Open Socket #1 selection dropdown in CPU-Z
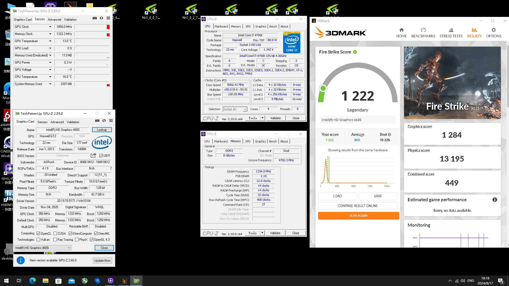509x286 pixels. click(x=235, y=109)
